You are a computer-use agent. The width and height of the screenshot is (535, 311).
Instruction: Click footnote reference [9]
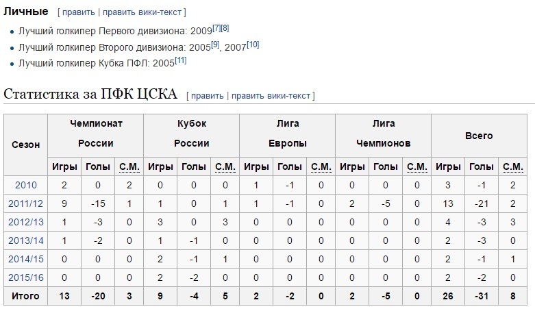(x=215, y=45)
